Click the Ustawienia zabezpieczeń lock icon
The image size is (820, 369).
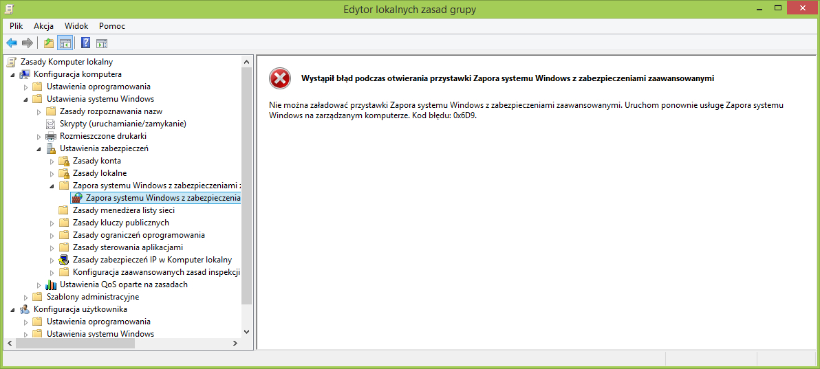click(x=51, y=148)
